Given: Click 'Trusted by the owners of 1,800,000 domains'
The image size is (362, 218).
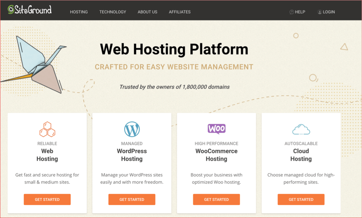Looking at the screenshot, I should [174, 87].
